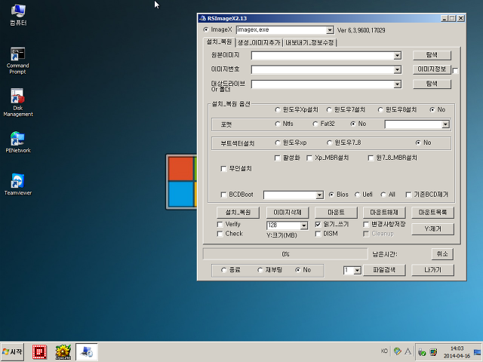Click 탐색 button next to 원본이미지
Viewport: 483px width, 362px height.
432,55
